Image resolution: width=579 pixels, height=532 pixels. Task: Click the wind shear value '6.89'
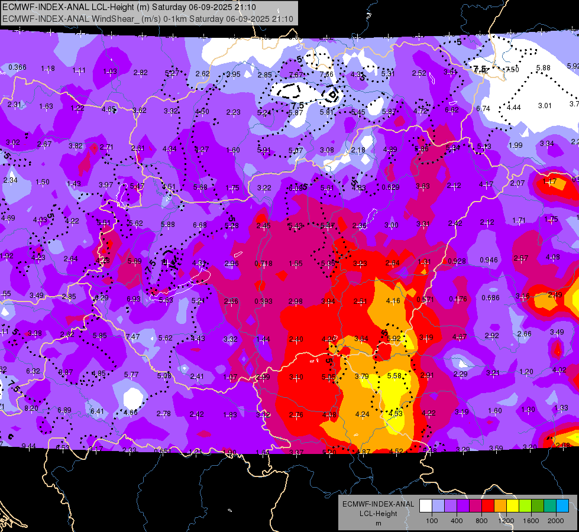[x=64, y=410]
